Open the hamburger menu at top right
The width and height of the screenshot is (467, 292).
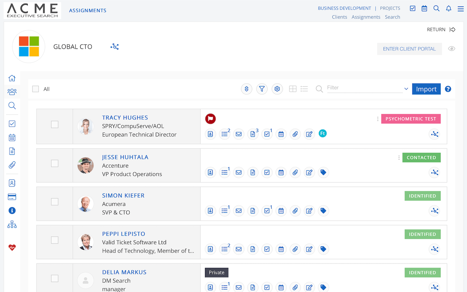coord(461,8)
